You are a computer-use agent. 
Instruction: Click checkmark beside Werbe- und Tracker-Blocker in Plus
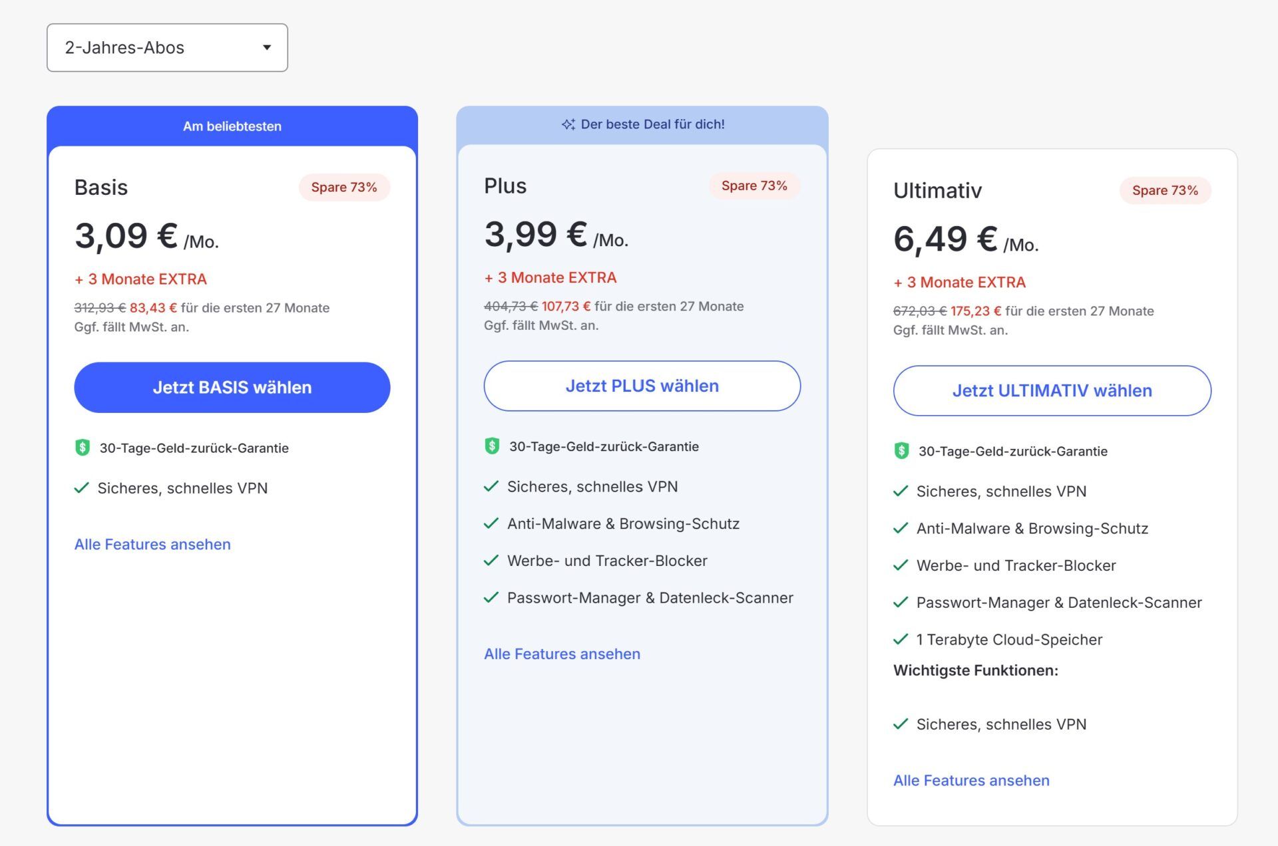click(x=491, y=561)
